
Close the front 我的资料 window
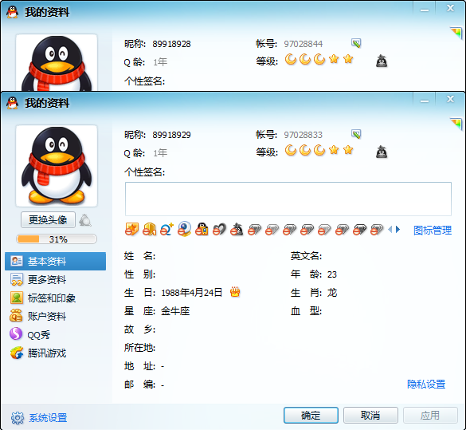(x=451, y=99)
